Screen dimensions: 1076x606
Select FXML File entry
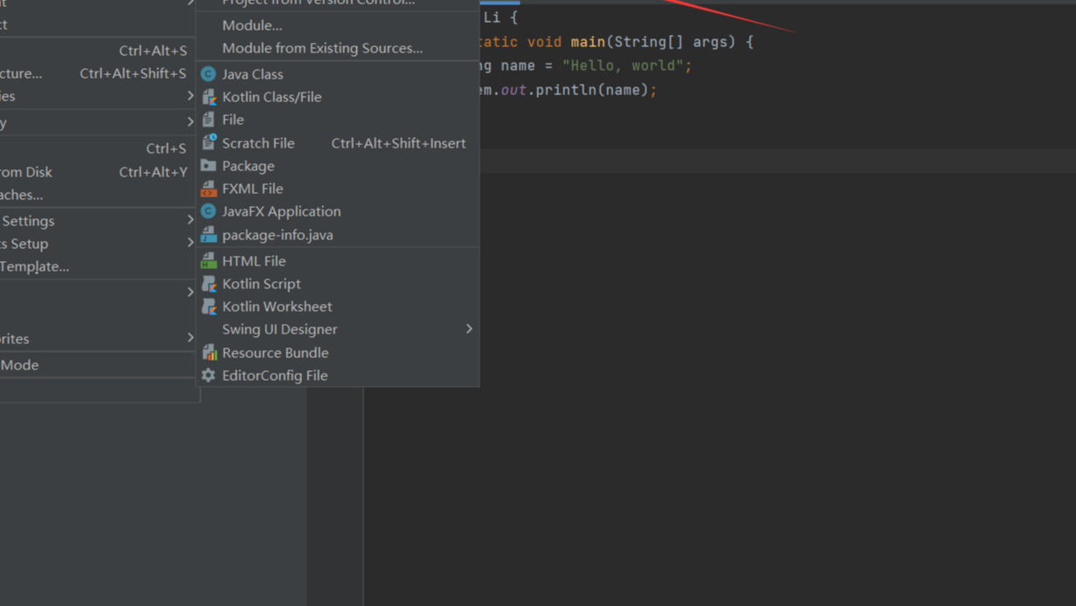point(337,189)
